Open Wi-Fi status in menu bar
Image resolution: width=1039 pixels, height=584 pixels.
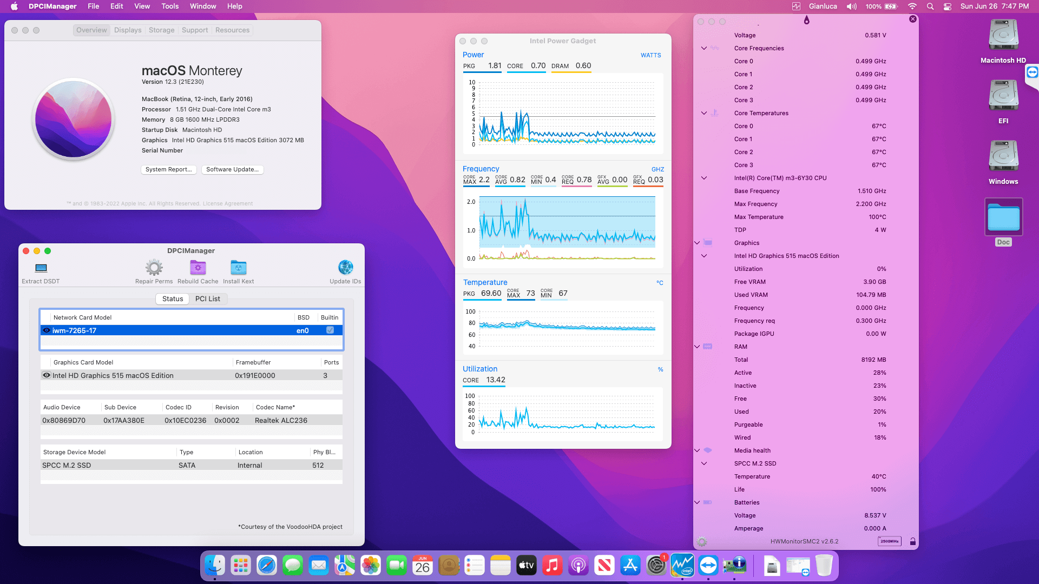912,6
